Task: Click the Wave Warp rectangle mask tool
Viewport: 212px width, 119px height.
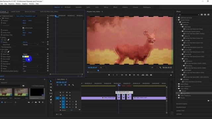Action: tap(5, 52)
